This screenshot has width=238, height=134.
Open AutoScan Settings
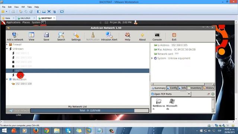click(x=76, y=36)
